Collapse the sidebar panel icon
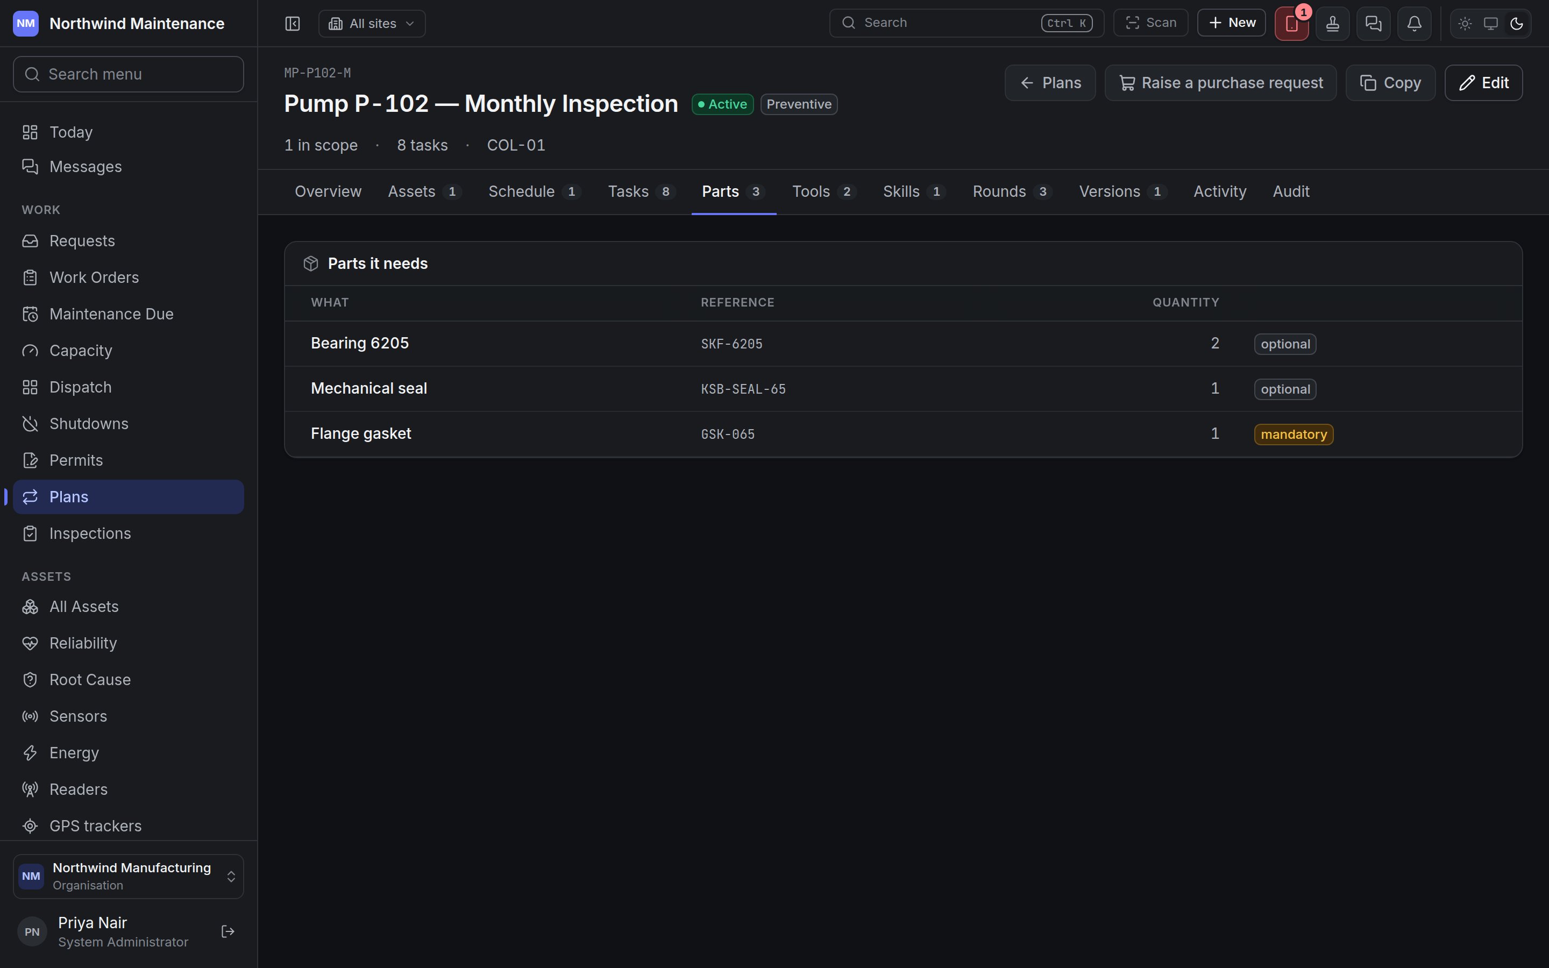 [x=293, y=24]
